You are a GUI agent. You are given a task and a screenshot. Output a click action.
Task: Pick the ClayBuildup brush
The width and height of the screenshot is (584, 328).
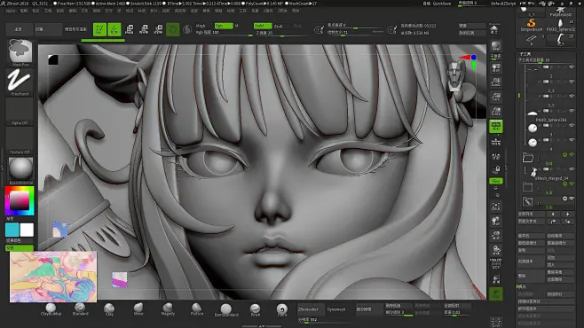(x=51, y=309)
